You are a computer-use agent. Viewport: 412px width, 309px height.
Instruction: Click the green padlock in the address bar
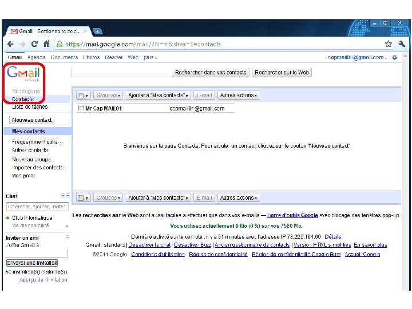(x=60, y=44)
